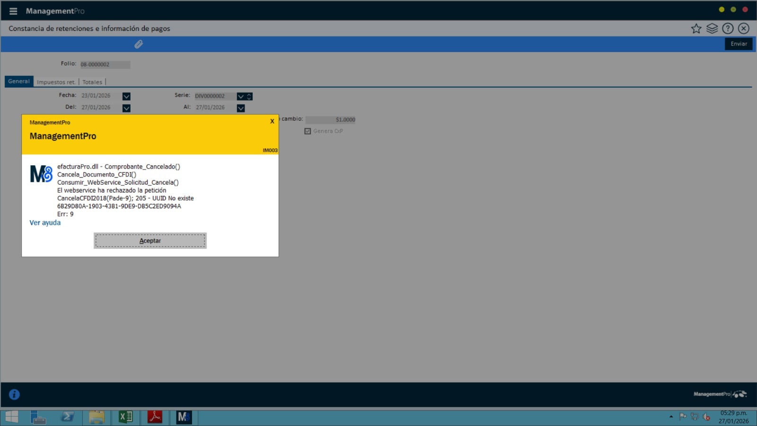The width and height of the screenshot is (757, 426).
Task: Click the blue information icon at bottom
Action: 14,394
